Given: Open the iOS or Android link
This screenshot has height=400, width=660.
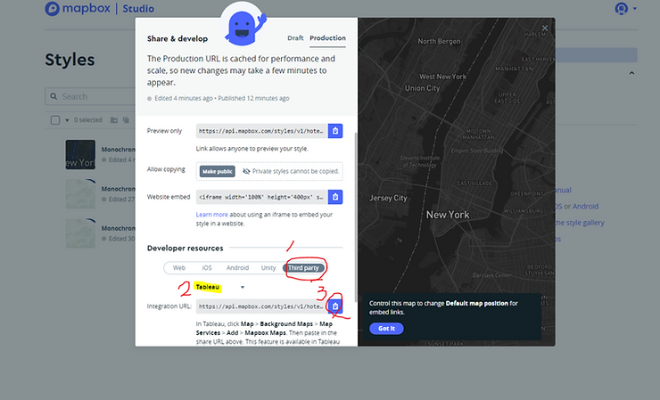Looking at the screenshot, I should coord(576,206).
